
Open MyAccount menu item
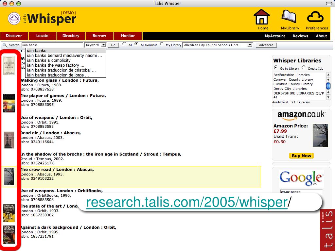click(275, 36)
